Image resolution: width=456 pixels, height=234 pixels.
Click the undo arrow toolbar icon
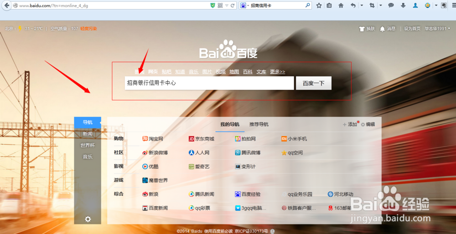coord(353,5)
